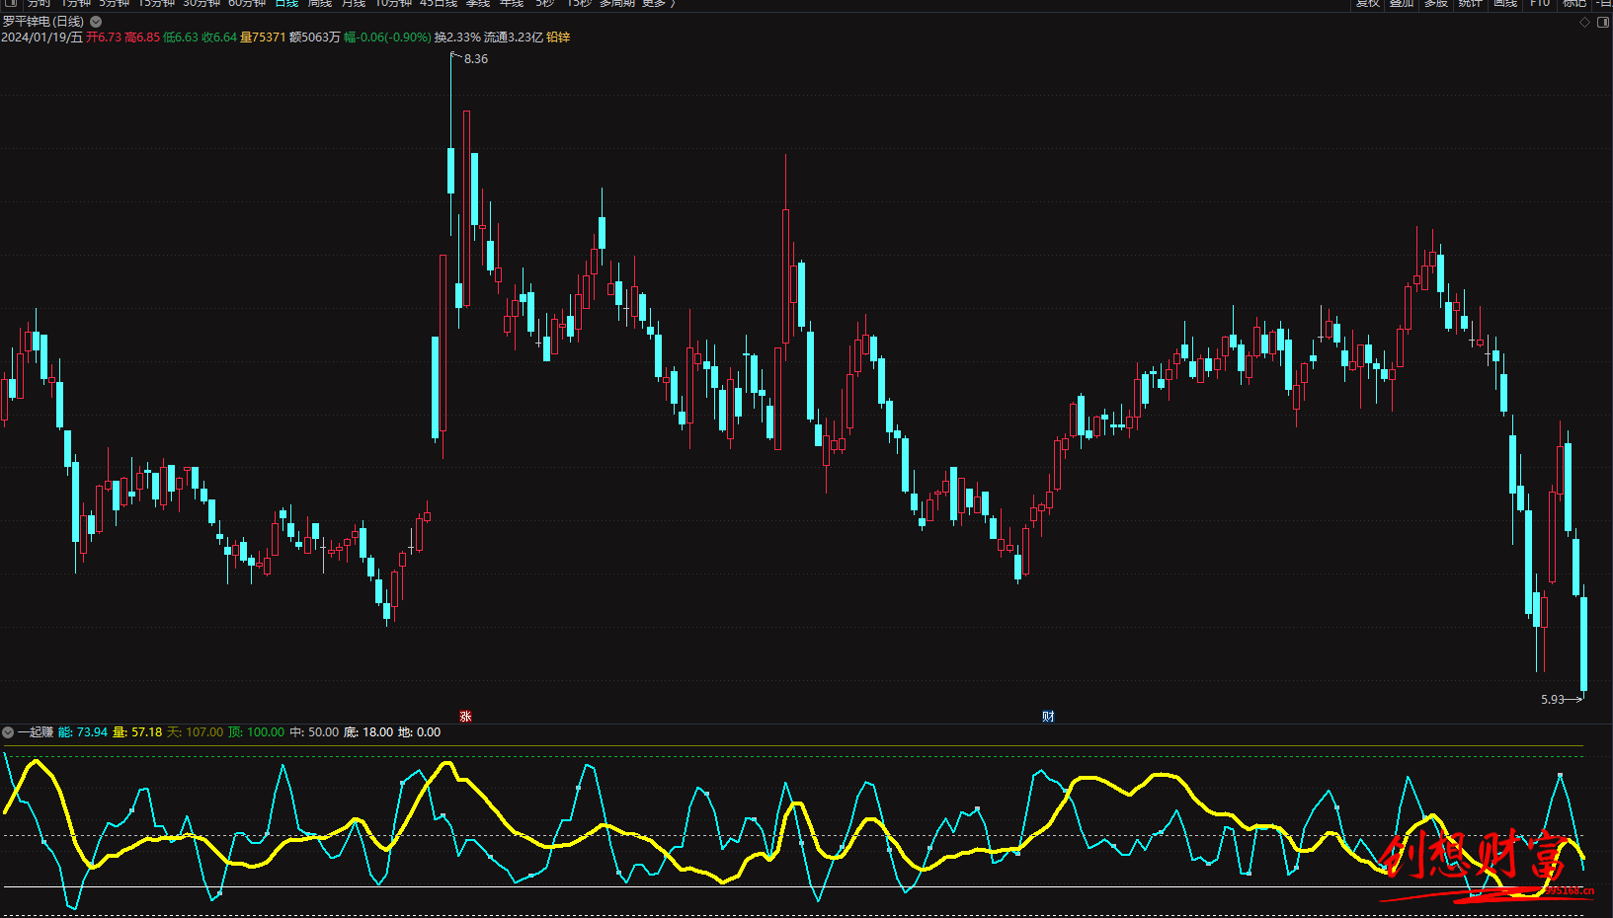Click the 地: 0.00 indicator value
Image resolution: width=1613 pixels, height=918 pixels.
tap(419, 732)
